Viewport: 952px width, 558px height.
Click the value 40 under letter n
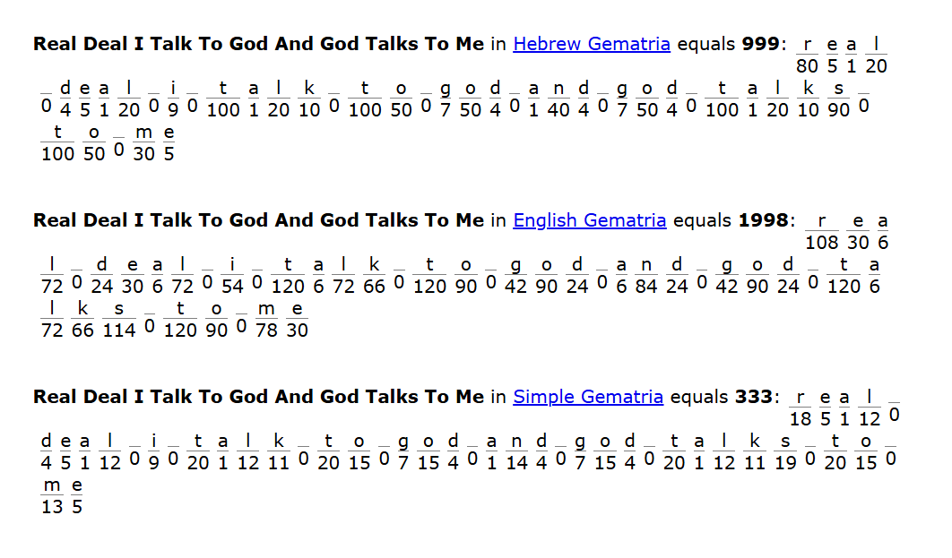[558, 110]
